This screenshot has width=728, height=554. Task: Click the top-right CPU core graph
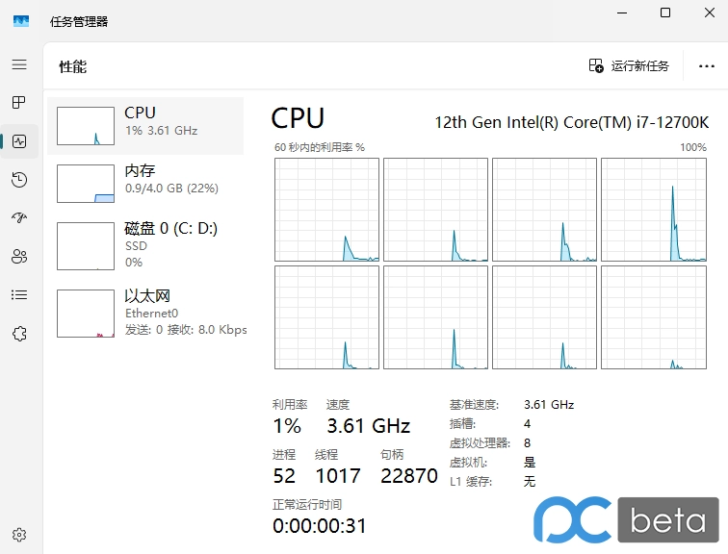(653, 210)
